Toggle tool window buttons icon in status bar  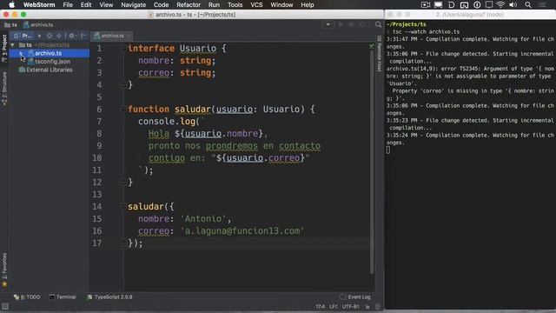(x=4, y=306)
